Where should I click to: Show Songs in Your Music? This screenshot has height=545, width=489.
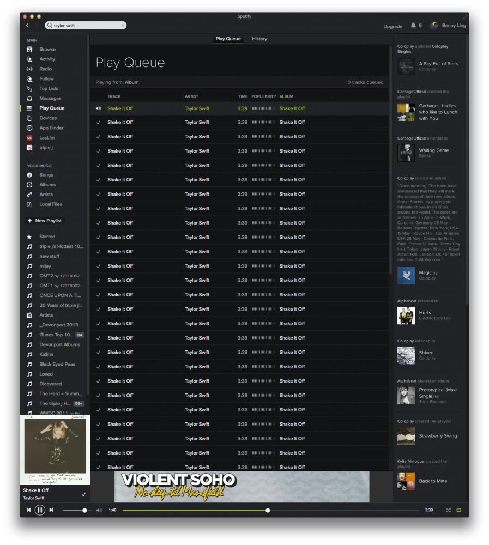tap(46, 175)
